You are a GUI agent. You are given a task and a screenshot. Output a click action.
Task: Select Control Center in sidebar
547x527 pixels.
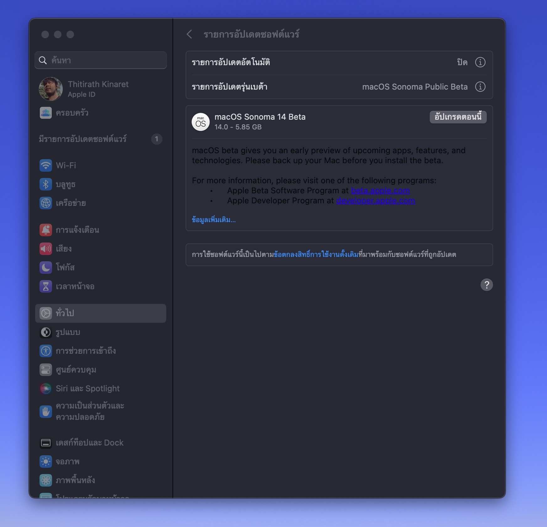[76, 370]
